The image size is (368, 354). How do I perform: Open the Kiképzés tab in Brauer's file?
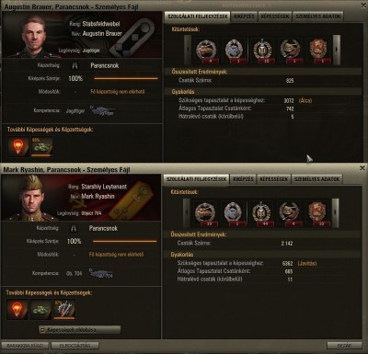click(244, 17)
